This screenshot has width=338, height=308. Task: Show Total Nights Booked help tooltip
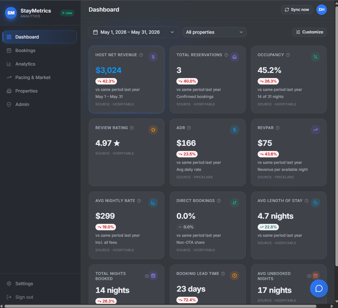click(x=147, y=276)
